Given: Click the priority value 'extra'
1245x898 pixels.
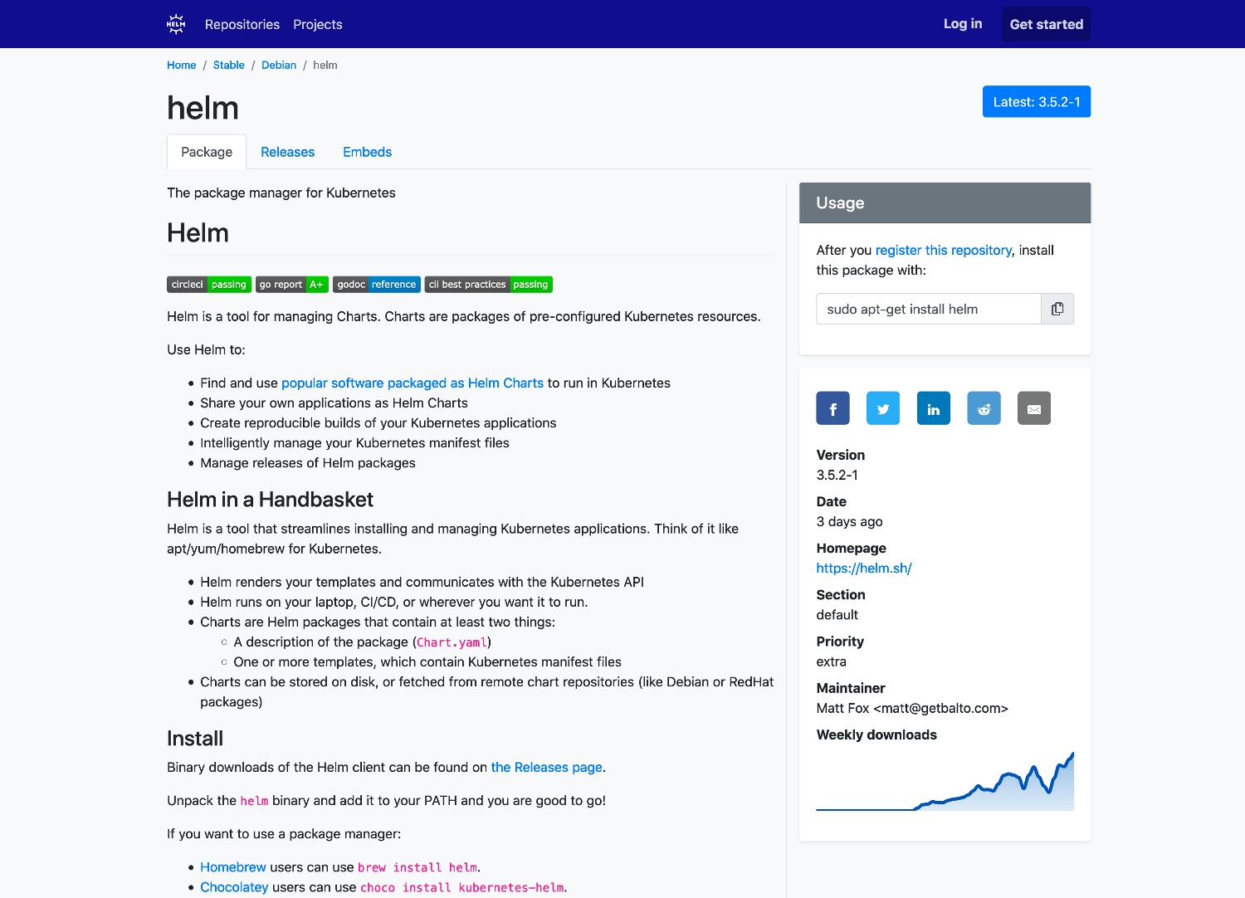Looking at the screenshot, I should click(831, 661).
